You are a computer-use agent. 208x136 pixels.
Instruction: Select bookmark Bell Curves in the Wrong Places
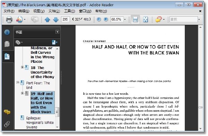(x=42, y=55)
